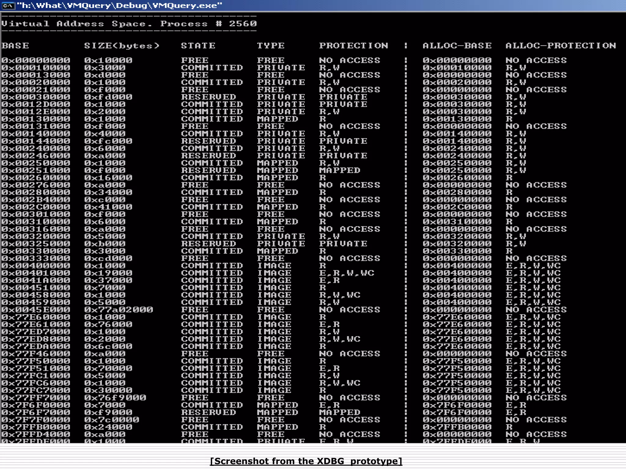Select base address 0x77FF7000

[36, 398]
